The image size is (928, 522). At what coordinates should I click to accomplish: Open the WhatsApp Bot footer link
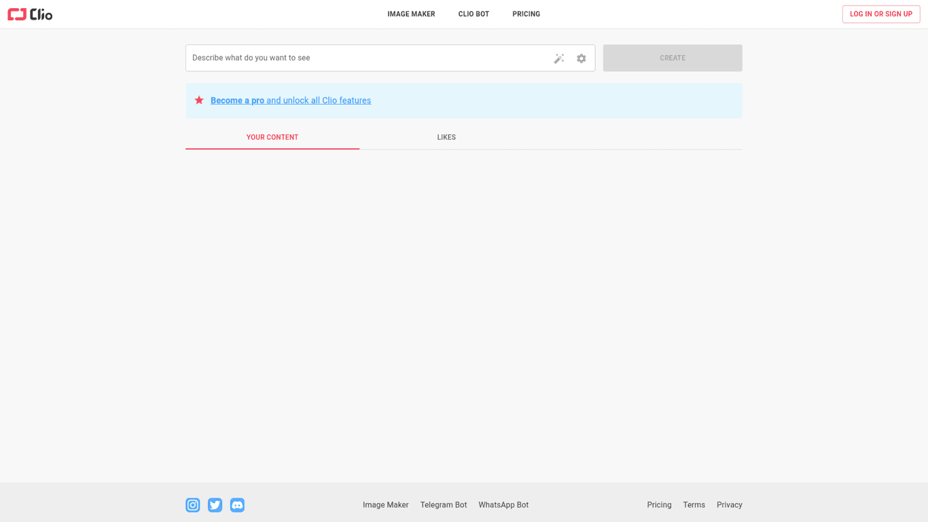coord(503,505)
